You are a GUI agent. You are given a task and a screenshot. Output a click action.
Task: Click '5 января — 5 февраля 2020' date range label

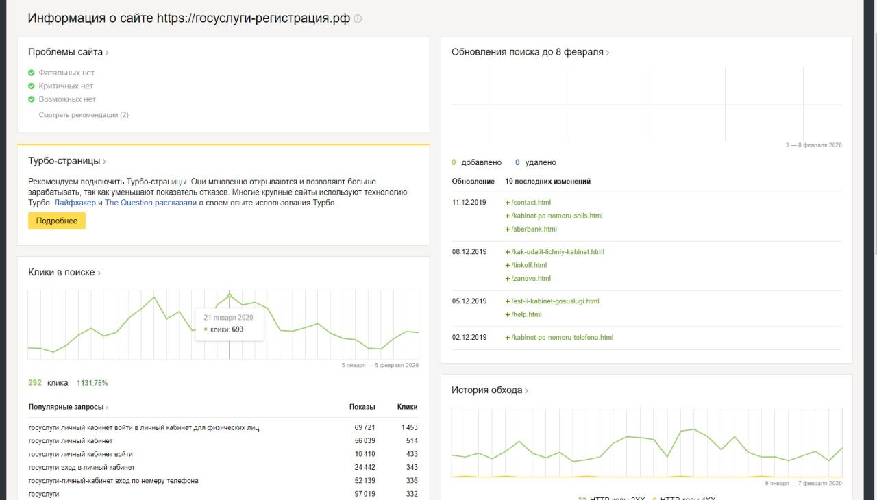pyautogui.click(x=380, y=366)
